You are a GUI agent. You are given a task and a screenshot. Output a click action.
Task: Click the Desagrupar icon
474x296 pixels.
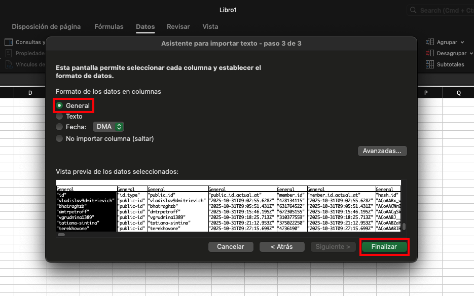click(x=430, y=53)
